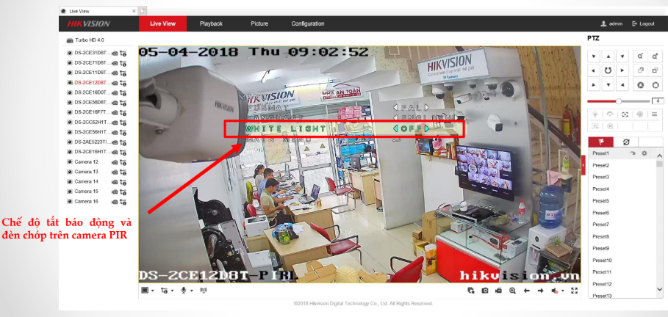668x317 pixels.
Task: Click PTZ zoom in button
Action: pyautogui.click(x=656, y=57)
